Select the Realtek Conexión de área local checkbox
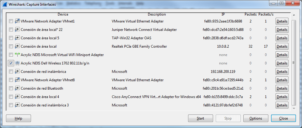This screenshot has width=302, height=128. 11,46
